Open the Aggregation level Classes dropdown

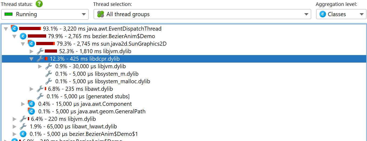341,14
